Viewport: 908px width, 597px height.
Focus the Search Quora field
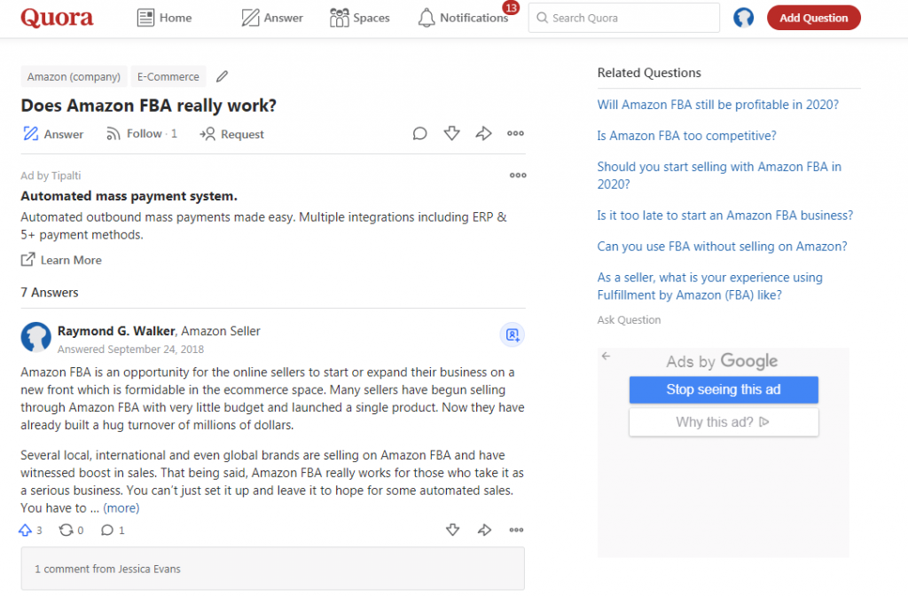[x=623, y=18]
